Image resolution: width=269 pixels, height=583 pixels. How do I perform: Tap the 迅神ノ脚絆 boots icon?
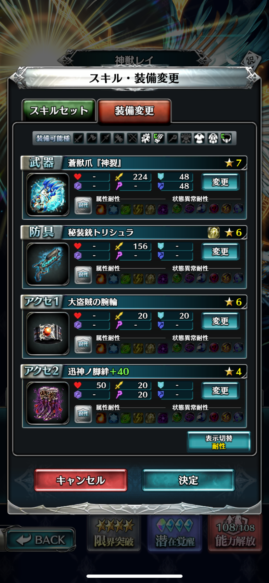pos(48,403)
